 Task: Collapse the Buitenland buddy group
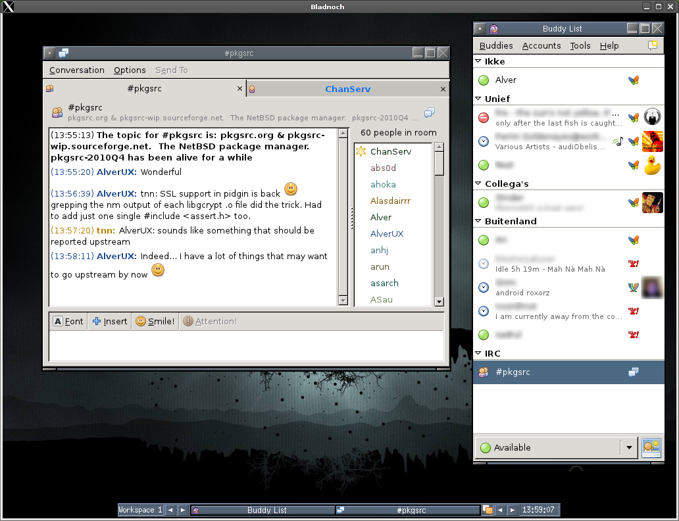(478, 221)
